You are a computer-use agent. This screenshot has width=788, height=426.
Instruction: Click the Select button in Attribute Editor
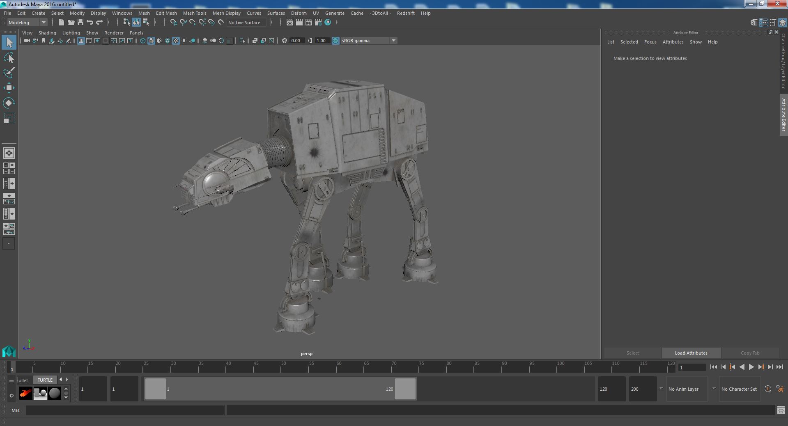(x=632, y=353)
